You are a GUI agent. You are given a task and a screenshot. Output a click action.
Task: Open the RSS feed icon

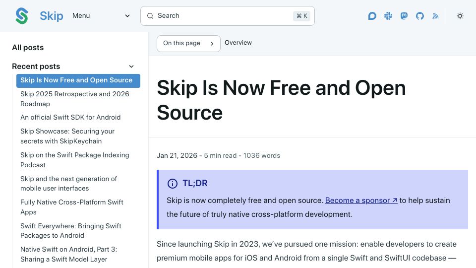tap(436, 16)
